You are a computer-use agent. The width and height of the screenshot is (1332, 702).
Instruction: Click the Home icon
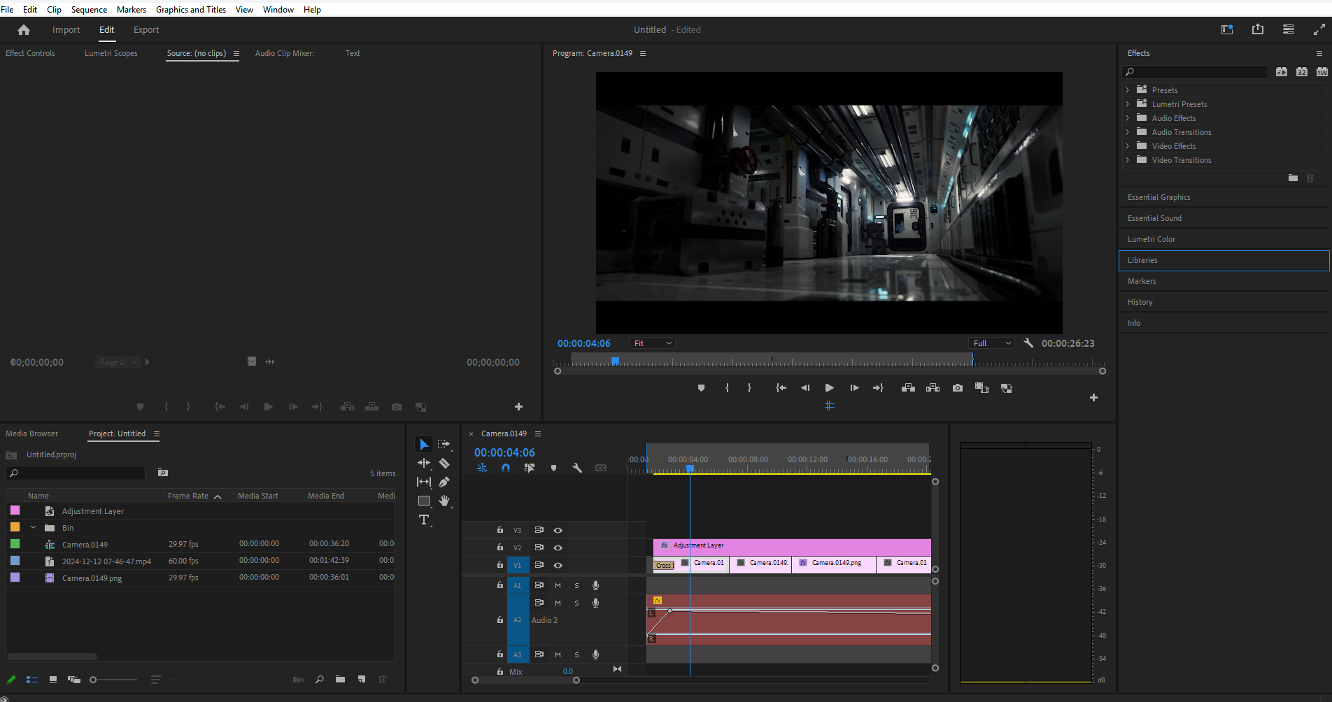pos(24,29)
